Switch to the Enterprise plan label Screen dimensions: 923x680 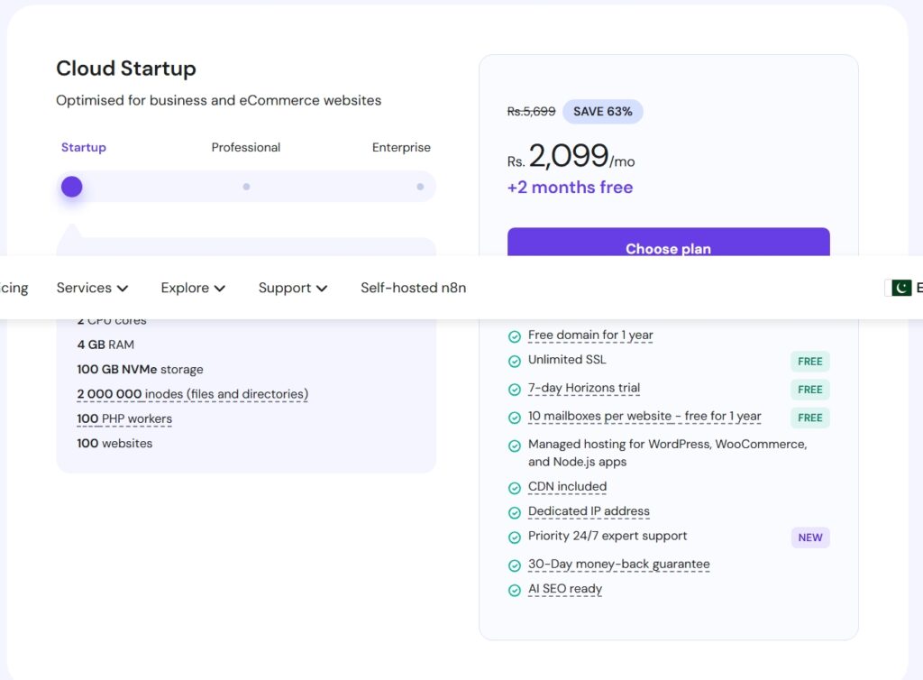401,147
